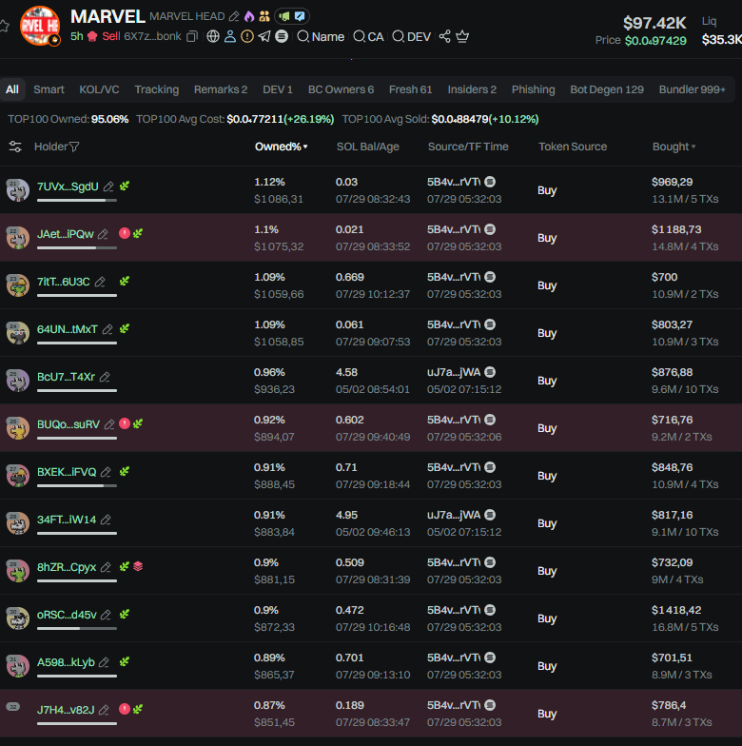This screenshot has width=742, height=746.
Task: Open the Telegram paper plane link
Action: pos(264,36)
